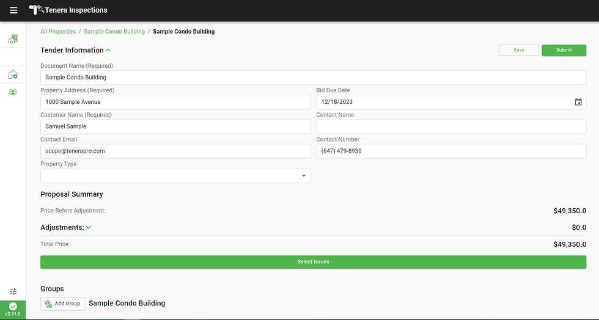Screen dimensions: 599x320
Task: Edit the Contact Number field
Action: pos(451,151)
